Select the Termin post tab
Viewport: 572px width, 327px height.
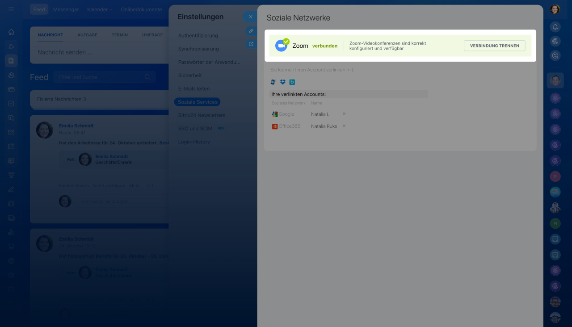tap(120, 35)
